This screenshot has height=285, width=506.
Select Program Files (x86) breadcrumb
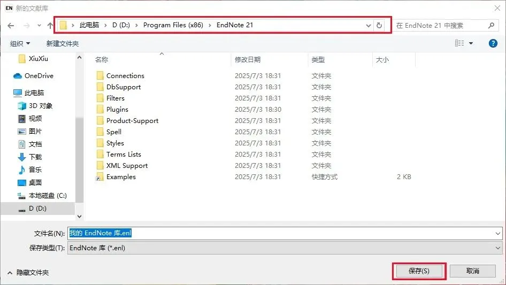[x=173, y=25]
